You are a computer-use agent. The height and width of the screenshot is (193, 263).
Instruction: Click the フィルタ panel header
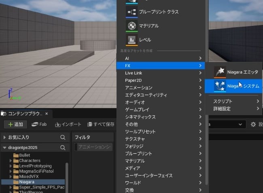coord(93,137)
